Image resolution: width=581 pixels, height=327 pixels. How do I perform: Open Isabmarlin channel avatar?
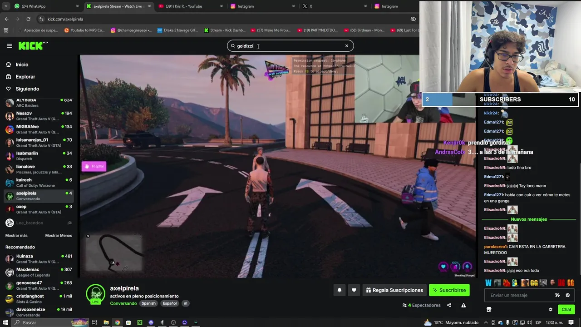coord(10,156)
